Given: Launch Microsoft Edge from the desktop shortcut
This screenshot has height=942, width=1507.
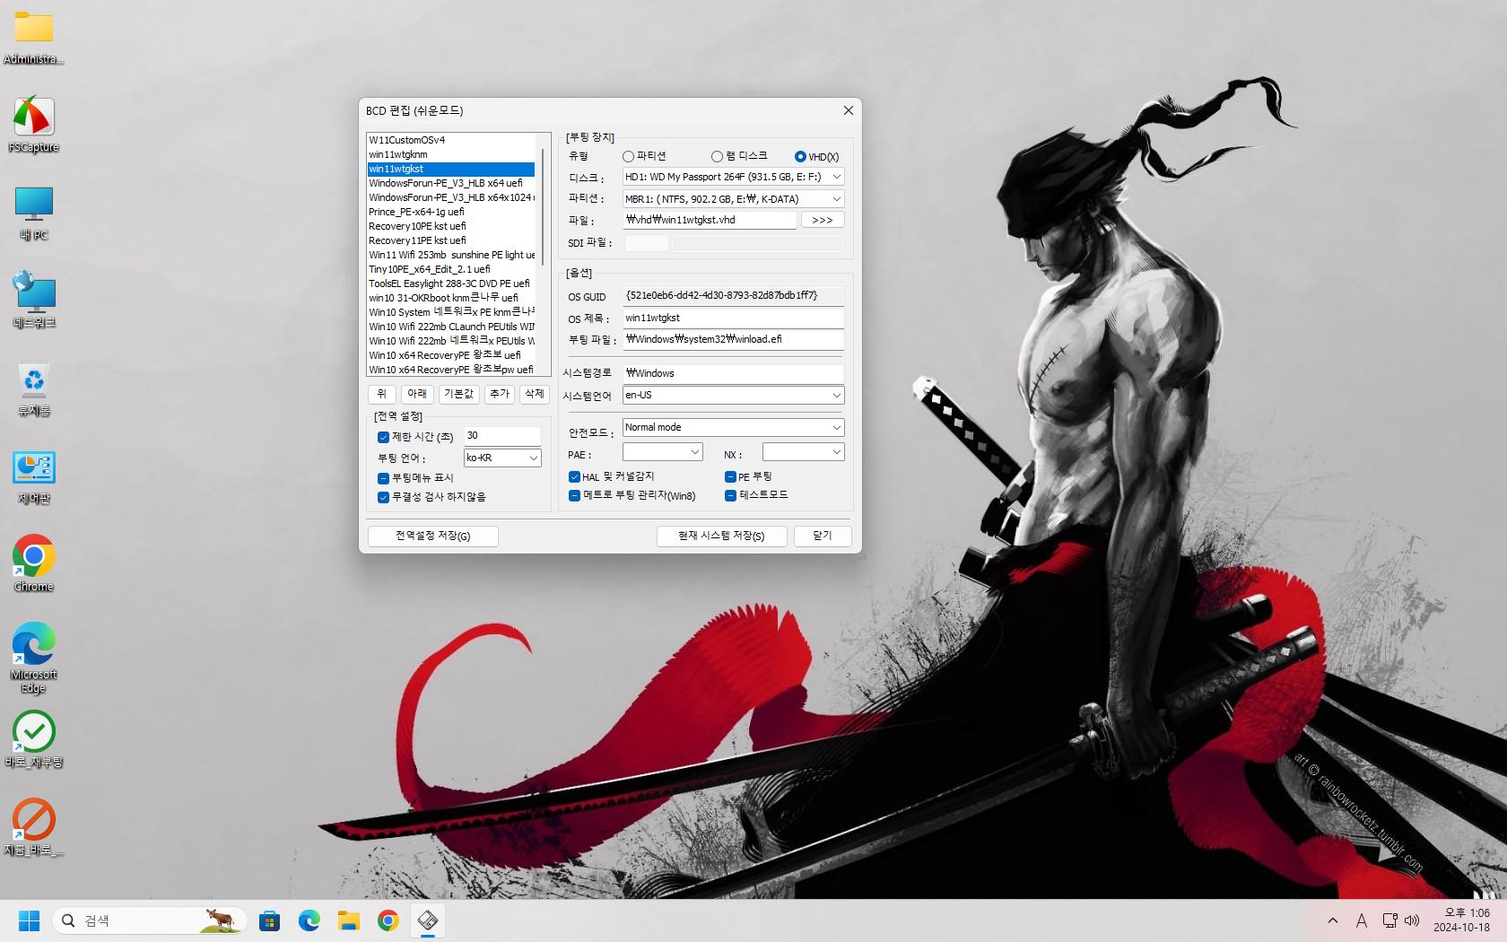Looking at the screenshot, I should 34,657.
